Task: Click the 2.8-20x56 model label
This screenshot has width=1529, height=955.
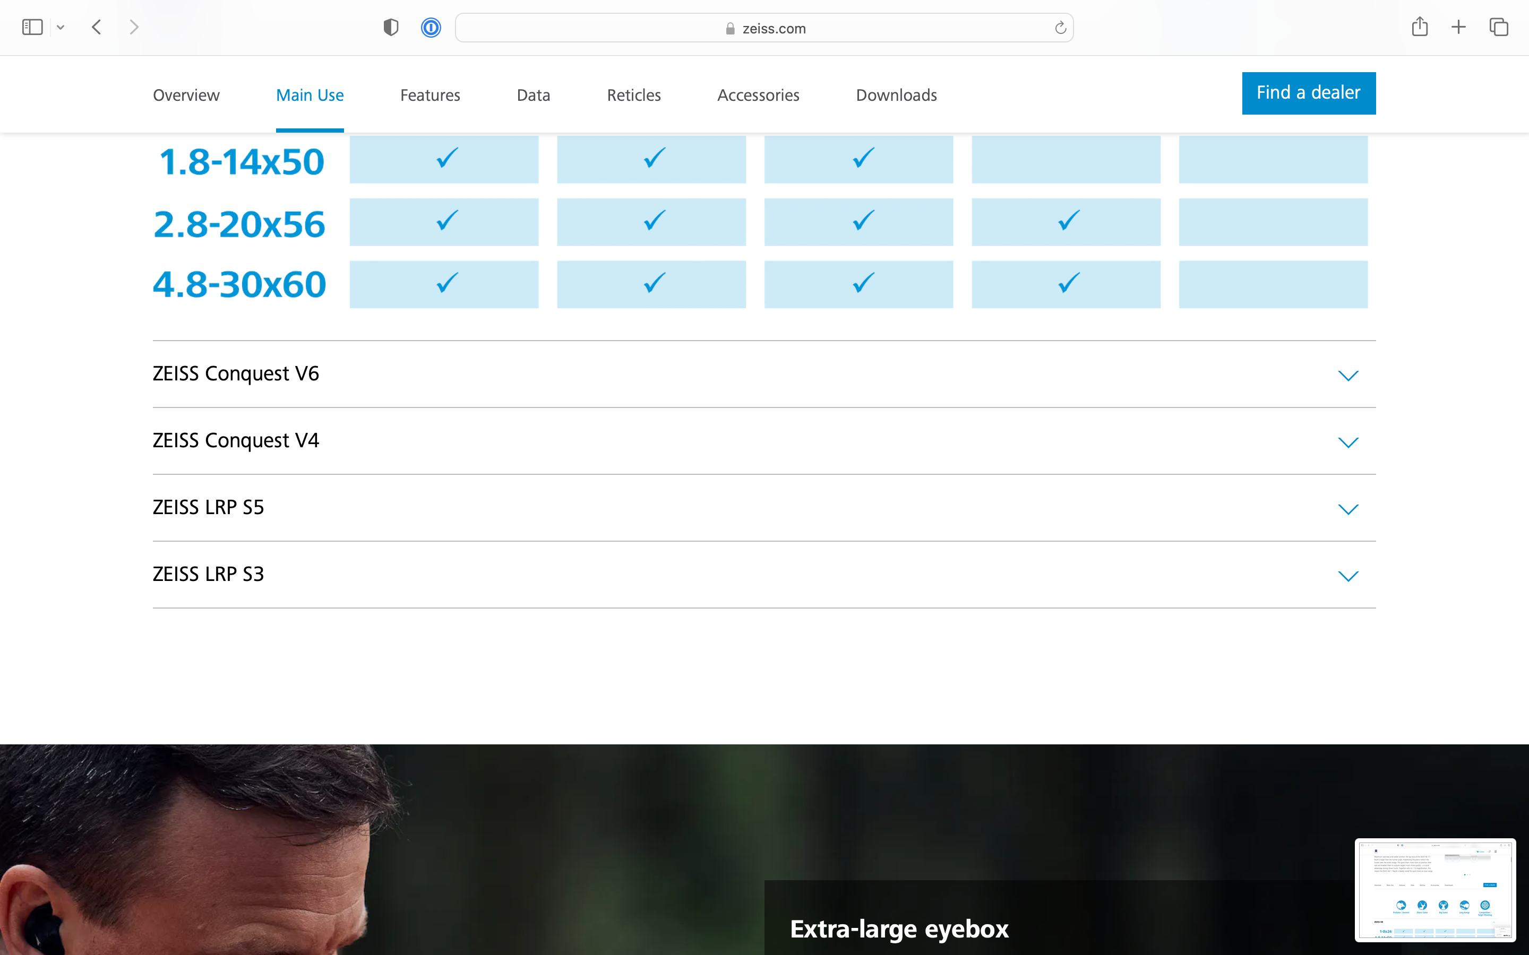Action: point(239,224)
